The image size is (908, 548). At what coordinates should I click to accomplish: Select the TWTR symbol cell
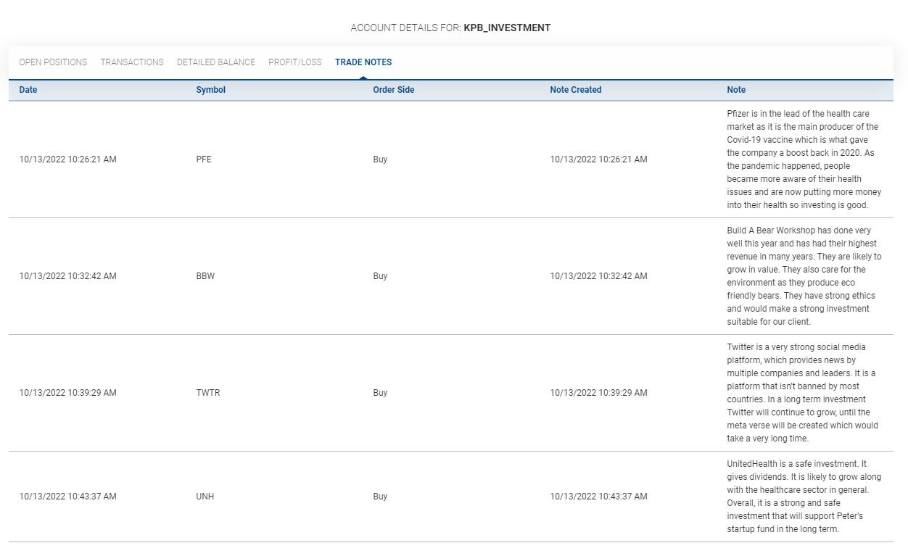(208, 393)
